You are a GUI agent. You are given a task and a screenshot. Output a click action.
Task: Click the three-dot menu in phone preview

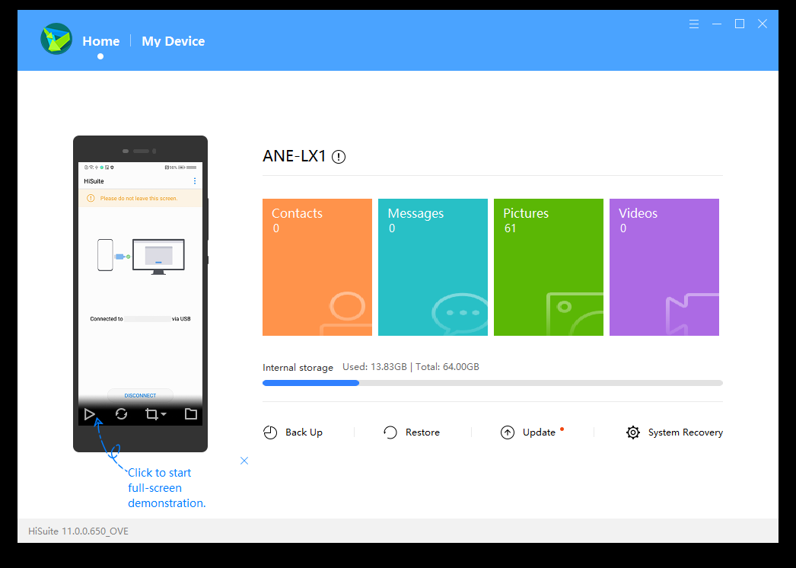pos(195,181)
